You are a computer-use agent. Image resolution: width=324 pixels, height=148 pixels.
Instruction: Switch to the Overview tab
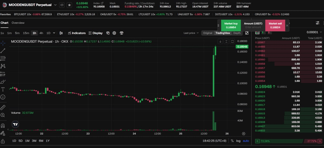18,23
